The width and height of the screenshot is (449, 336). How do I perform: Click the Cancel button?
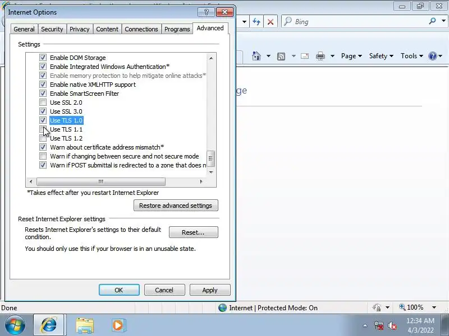pos(164,290)
